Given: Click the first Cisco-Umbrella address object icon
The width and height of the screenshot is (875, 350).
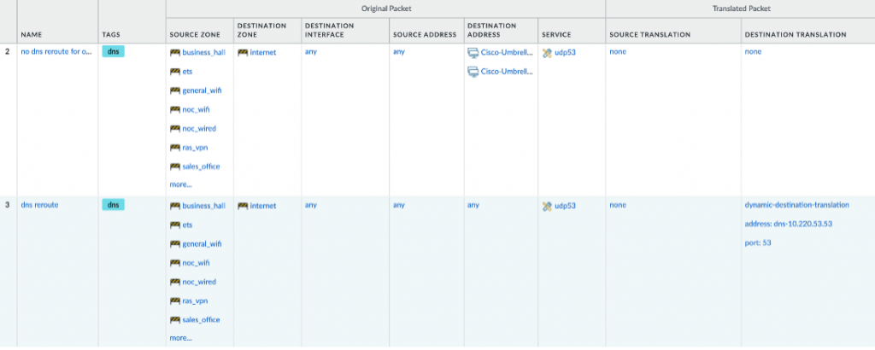Looking at the screenshot, I should click(473, 52).
